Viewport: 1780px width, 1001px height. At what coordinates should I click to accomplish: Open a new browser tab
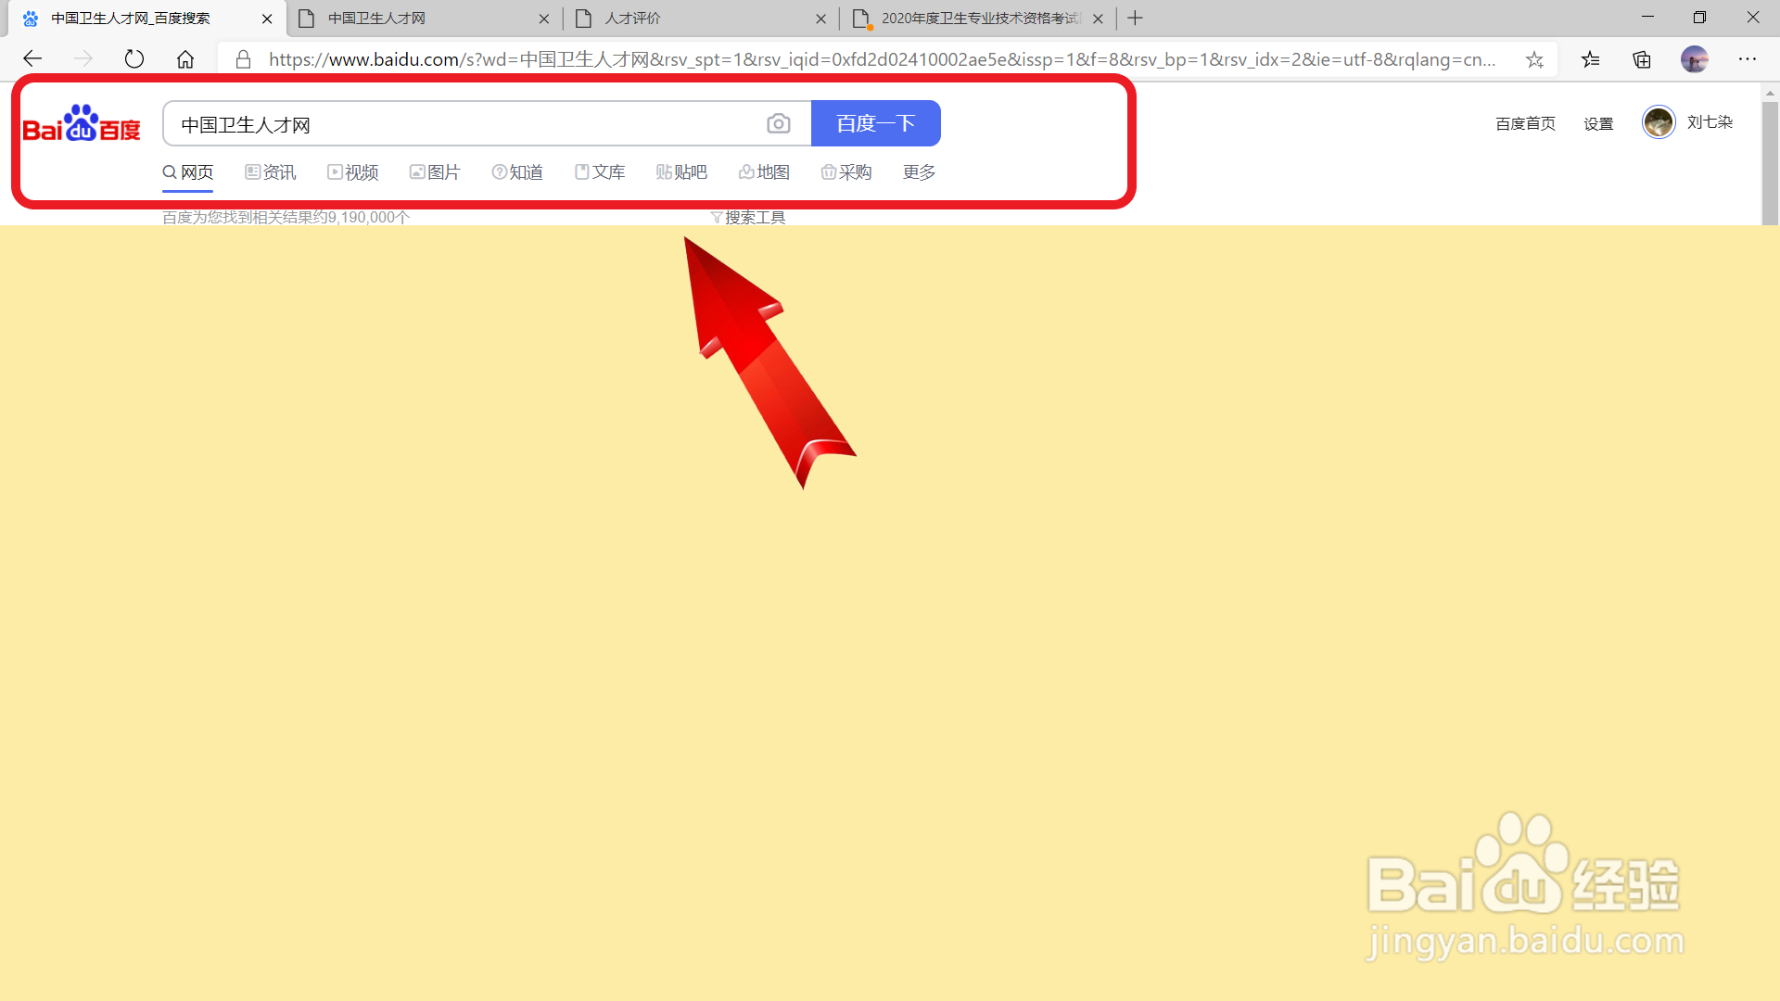pyautogui.click(x=1135, y=19)
